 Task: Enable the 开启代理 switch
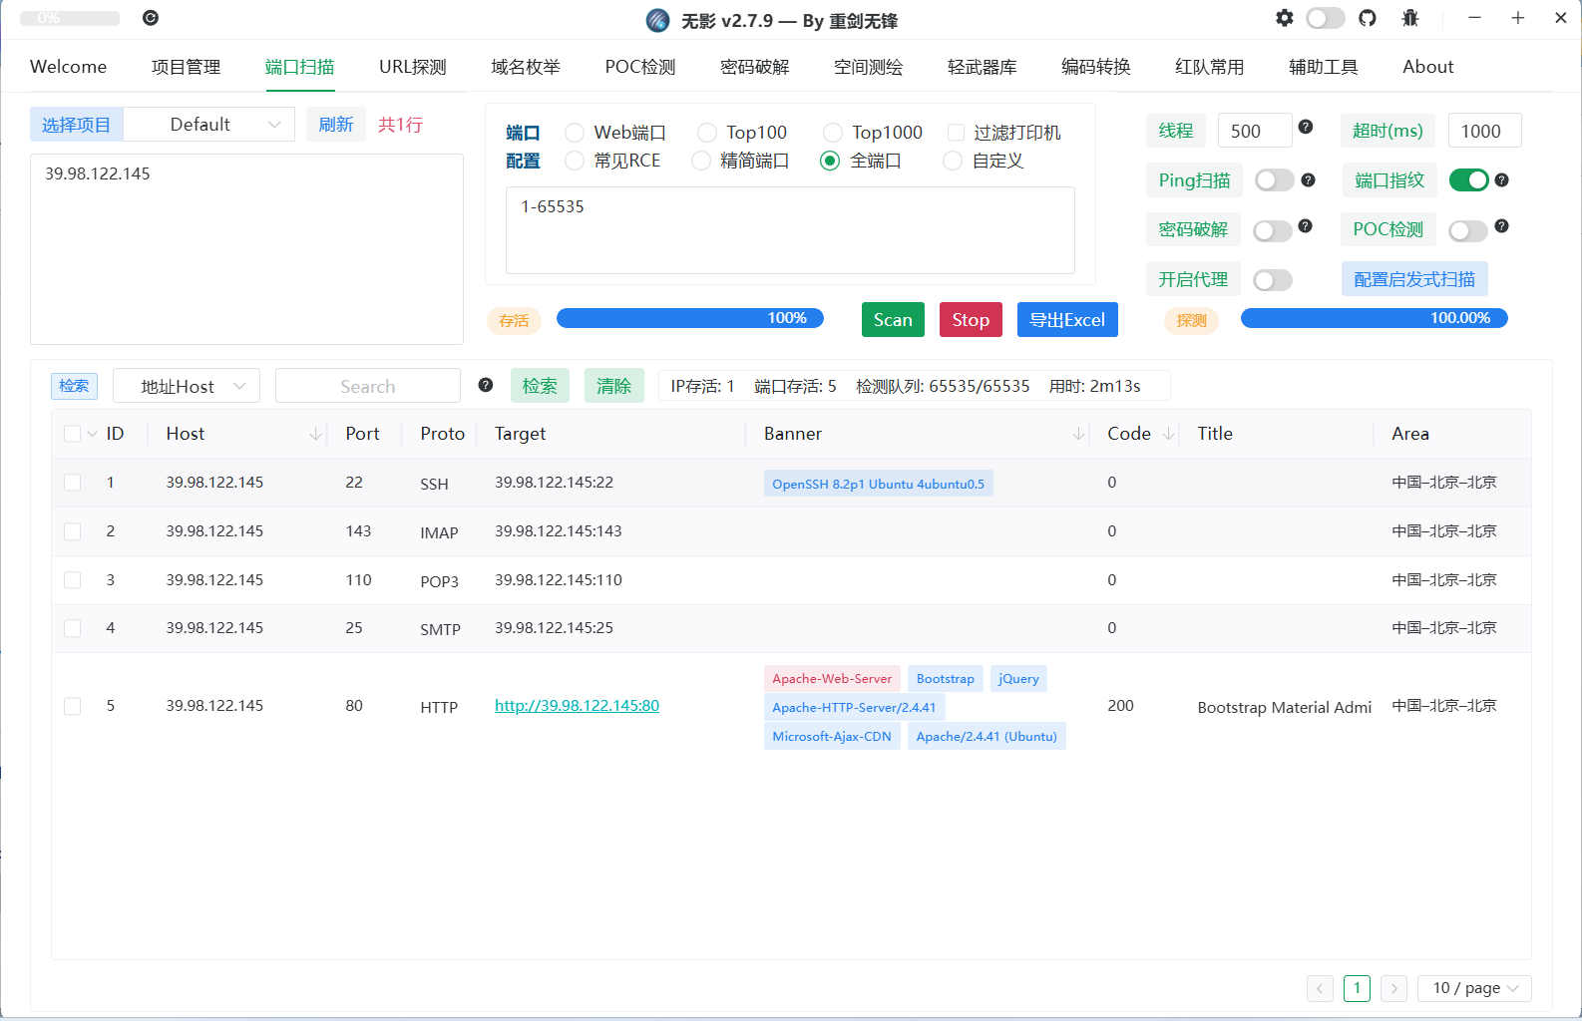(1273, 280)
